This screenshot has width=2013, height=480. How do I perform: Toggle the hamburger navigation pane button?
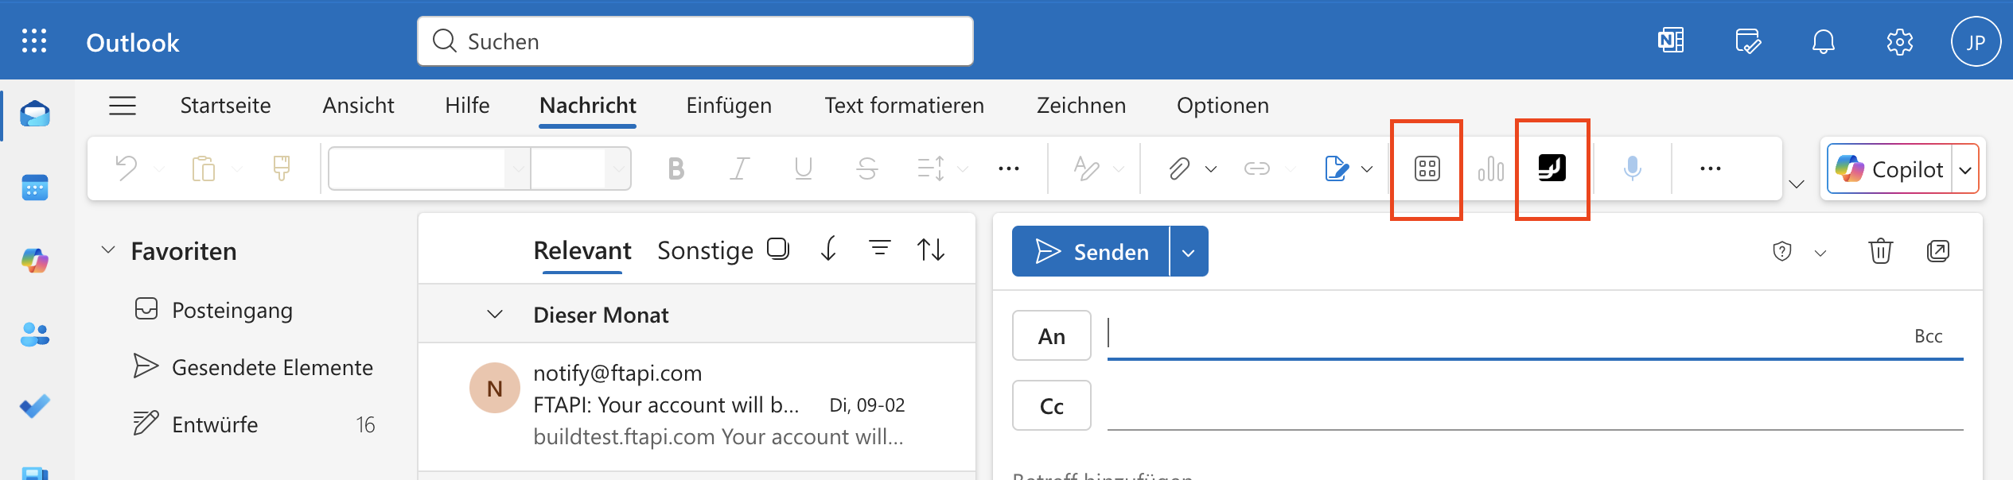(x=123, y=106)
